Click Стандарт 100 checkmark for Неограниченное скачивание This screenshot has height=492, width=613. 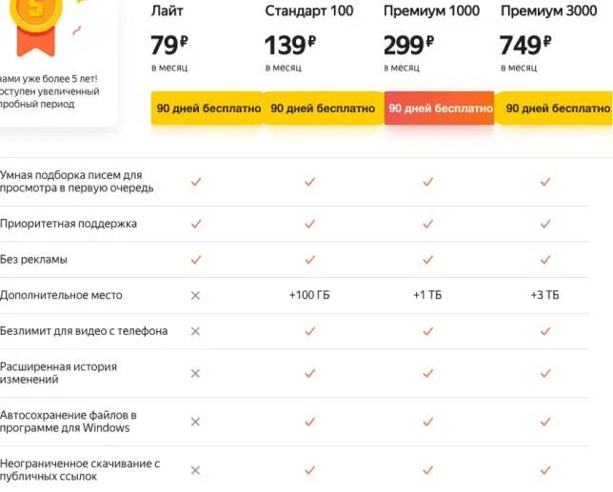pos(309,470)
